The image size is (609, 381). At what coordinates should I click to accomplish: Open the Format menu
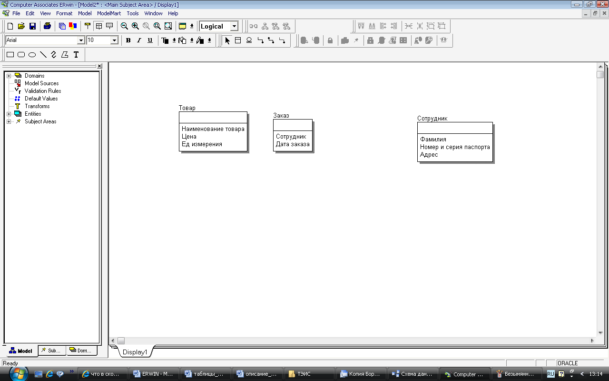point(64,13)
